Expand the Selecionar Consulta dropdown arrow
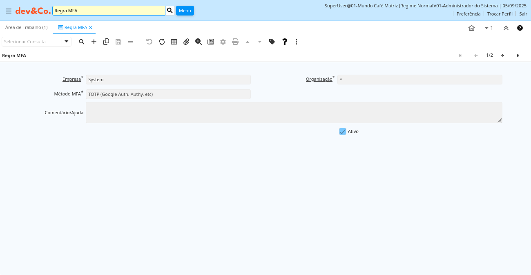The height and width of the screenshot is (275, 531). (x=67, y=42)
